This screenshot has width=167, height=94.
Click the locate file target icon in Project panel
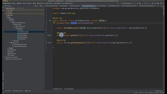pyautogui.click(x=35, y=6)
